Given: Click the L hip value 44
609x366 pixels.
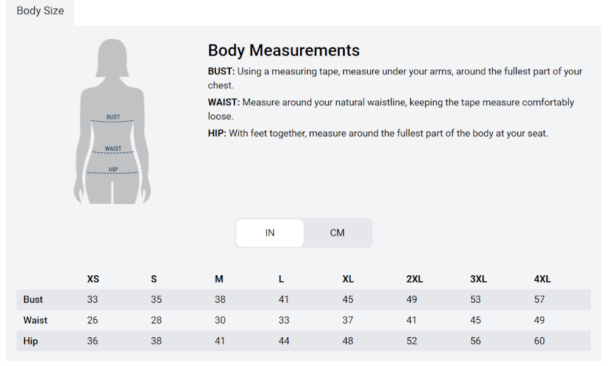Looking at the screenshot, I should [x=284, y=341].
